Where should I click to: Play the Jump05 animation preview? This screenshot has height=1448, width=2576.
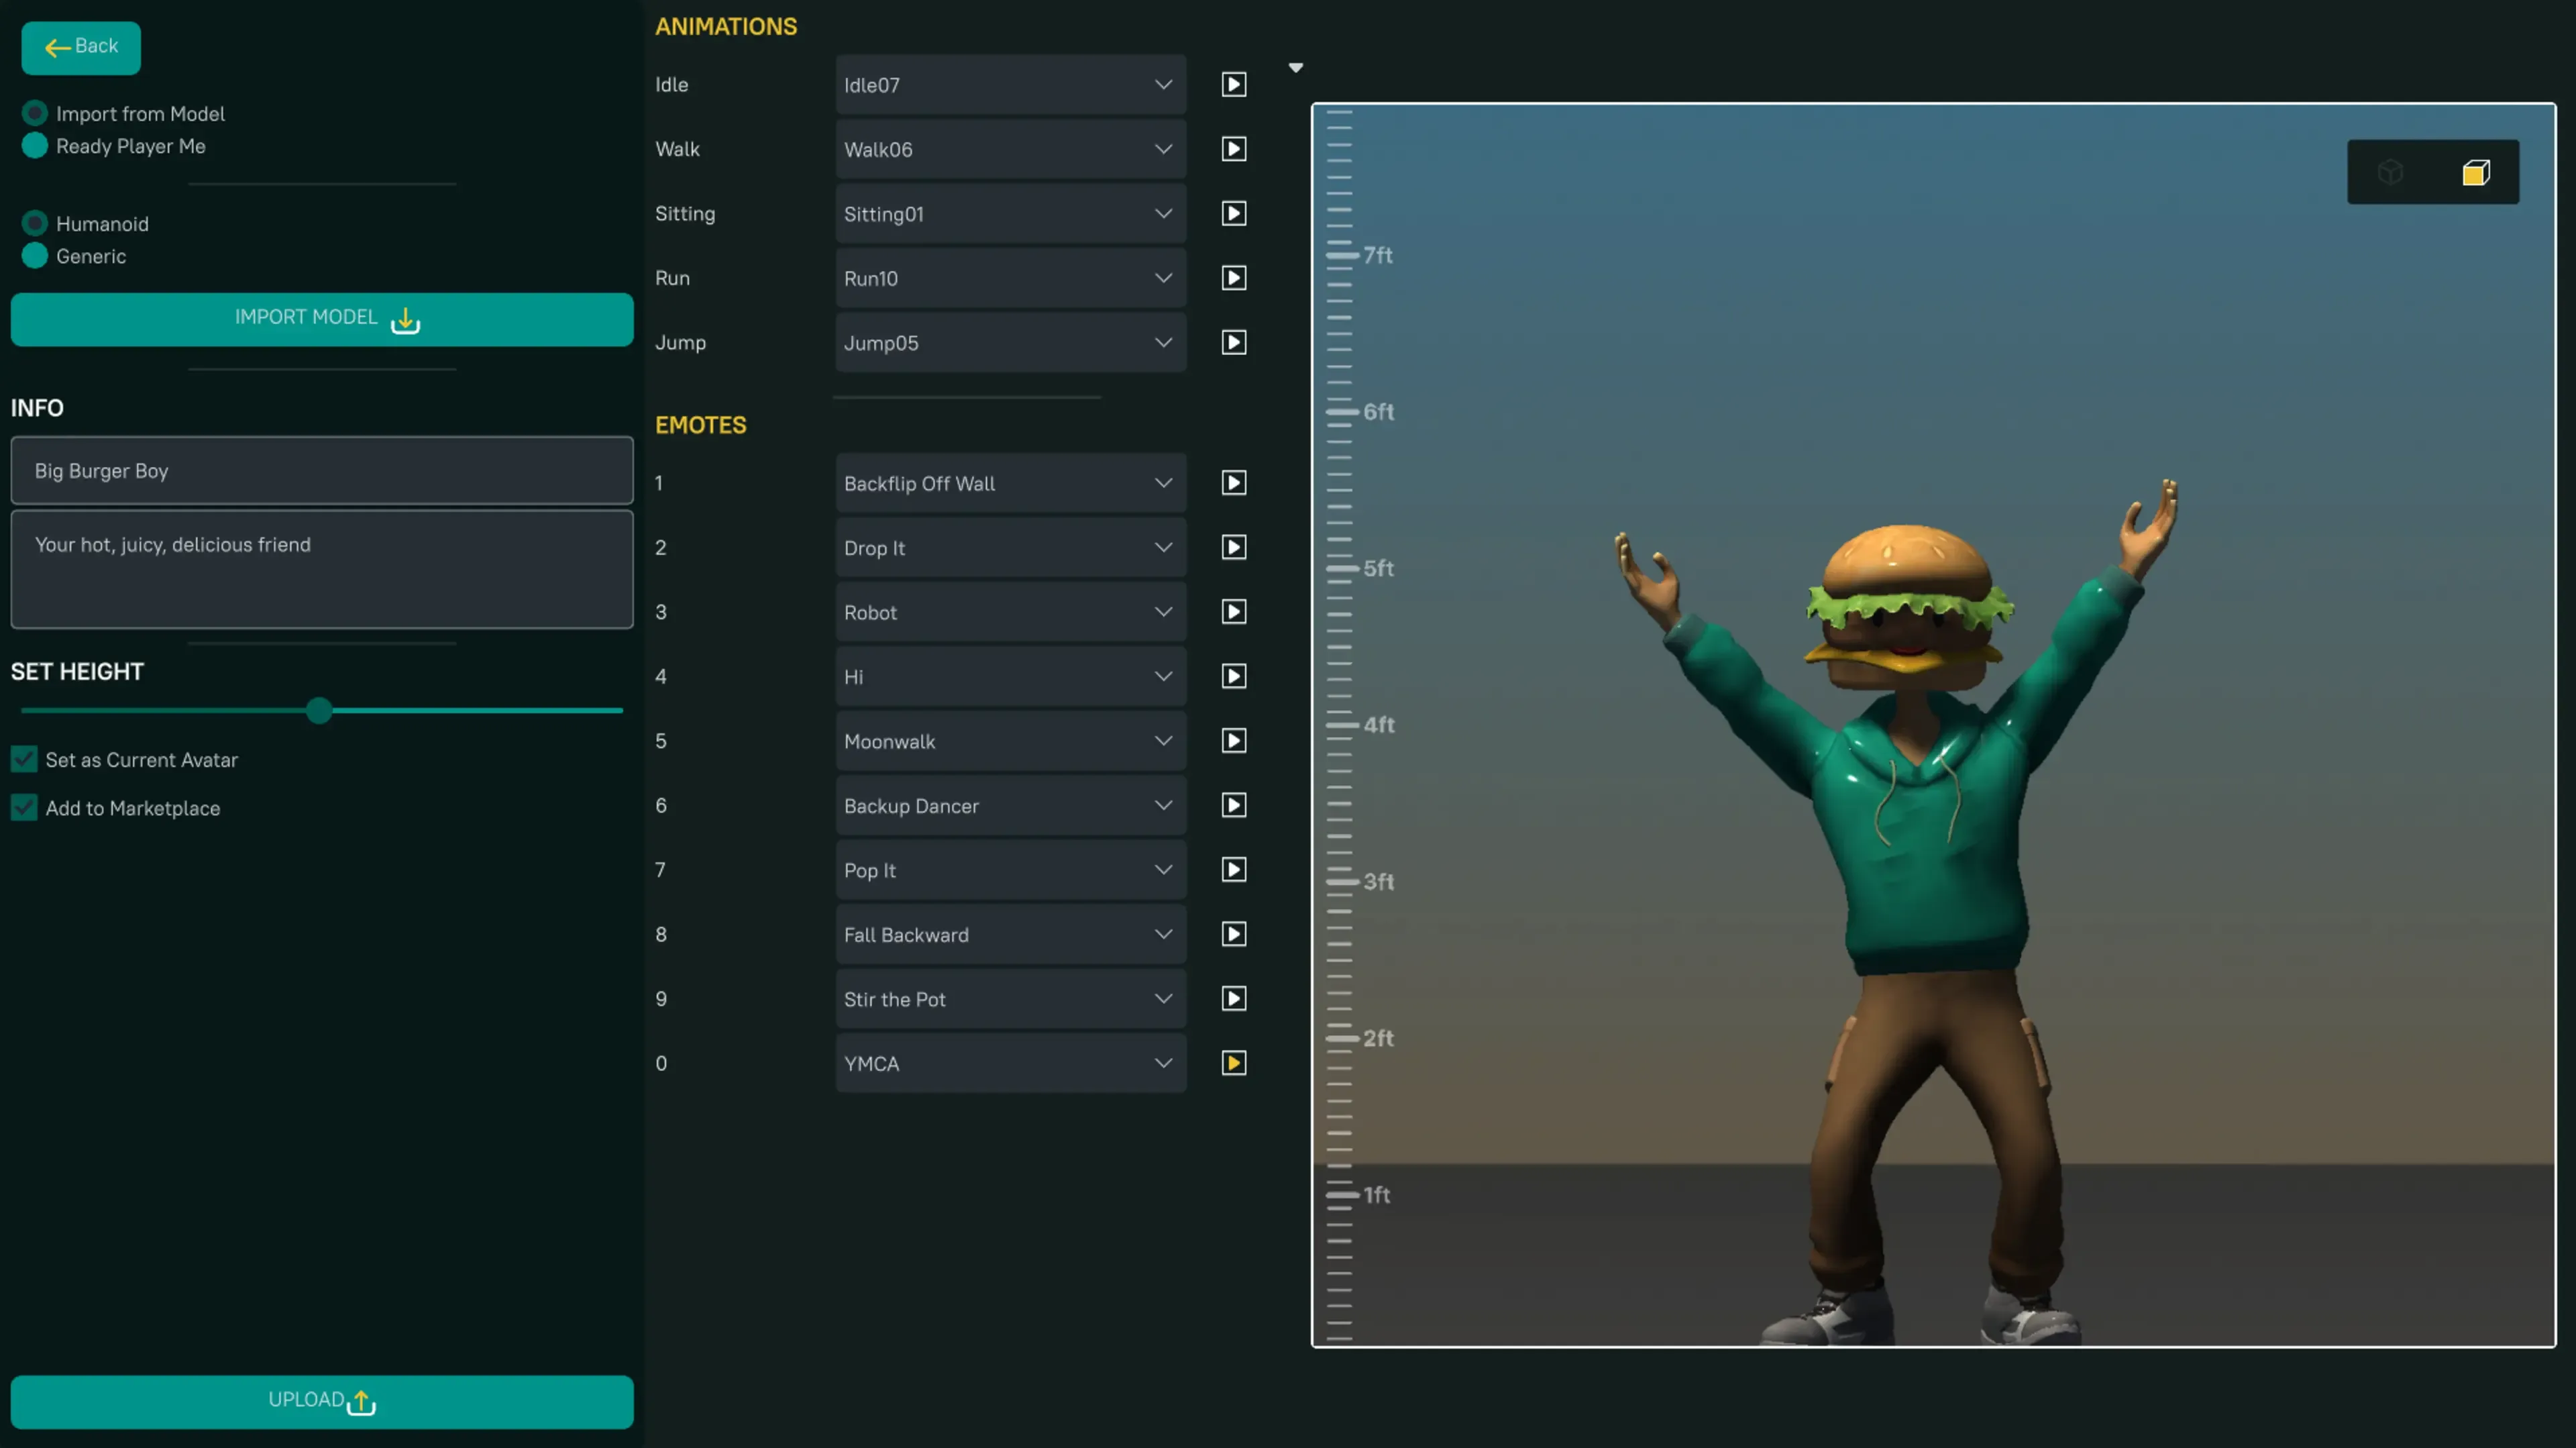point(1233,343)
